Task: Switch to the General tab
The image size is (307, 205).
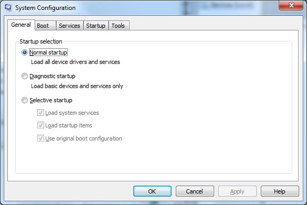Action: (21, 25)
